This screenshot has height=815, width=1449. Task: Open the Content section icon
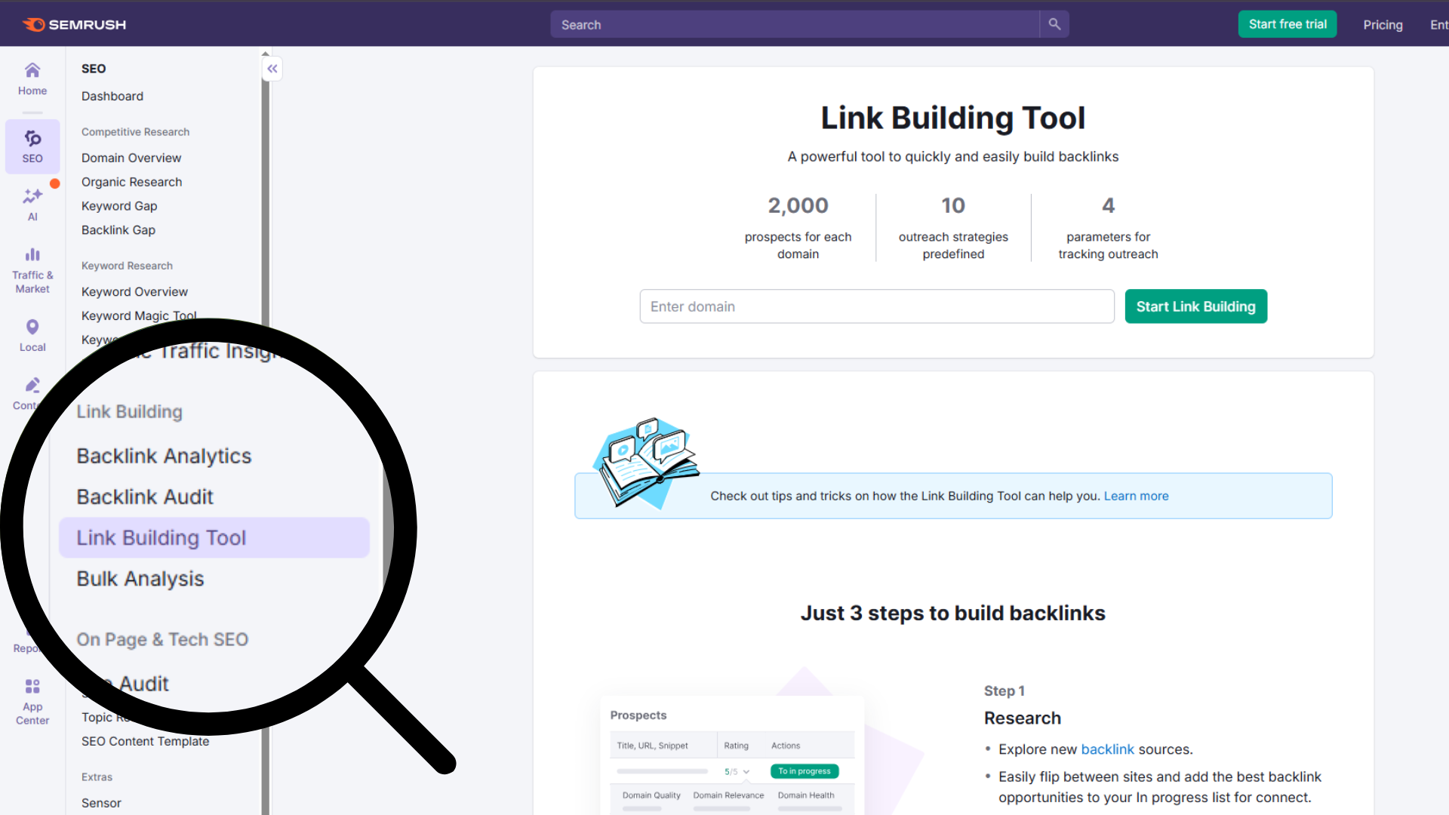[32, 392]
